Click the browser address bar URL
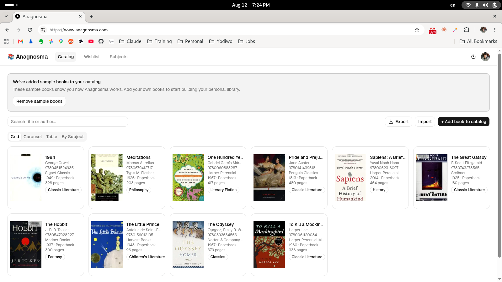Screen dimensions: 502x282 pyautogui.click(x=79, y=30)
